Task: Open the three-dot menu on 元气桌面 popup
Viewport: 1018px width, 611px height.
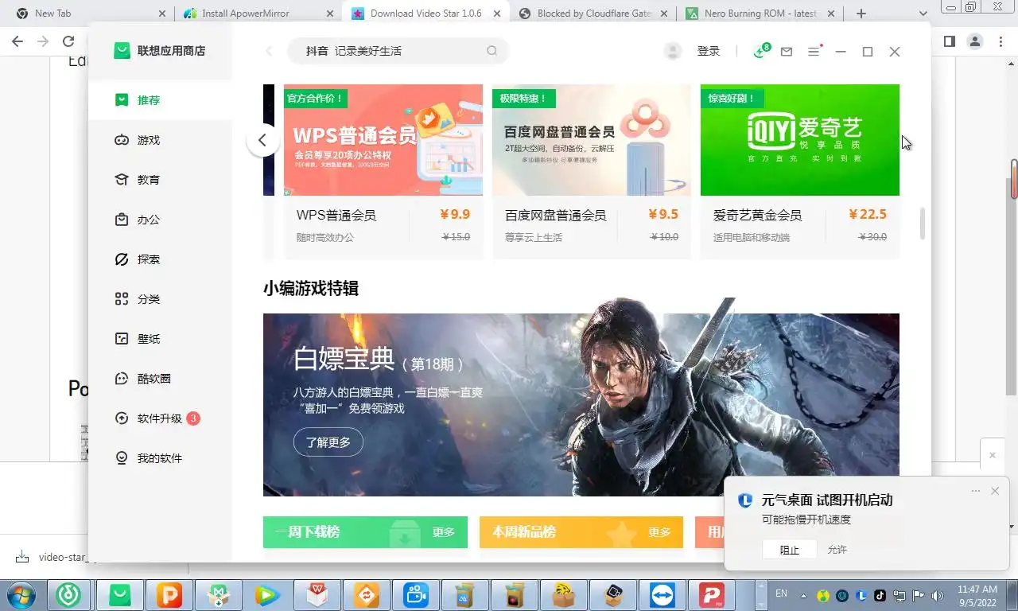Action: coord(976,491)
